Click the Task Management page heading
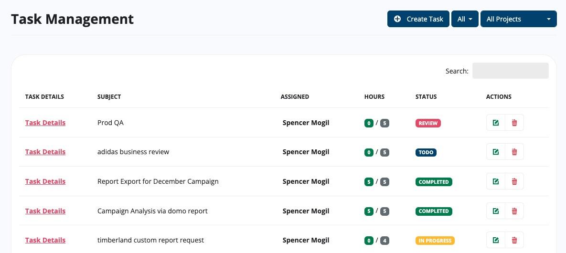Screen dimensions: 566x253 [x=72, y=19]
